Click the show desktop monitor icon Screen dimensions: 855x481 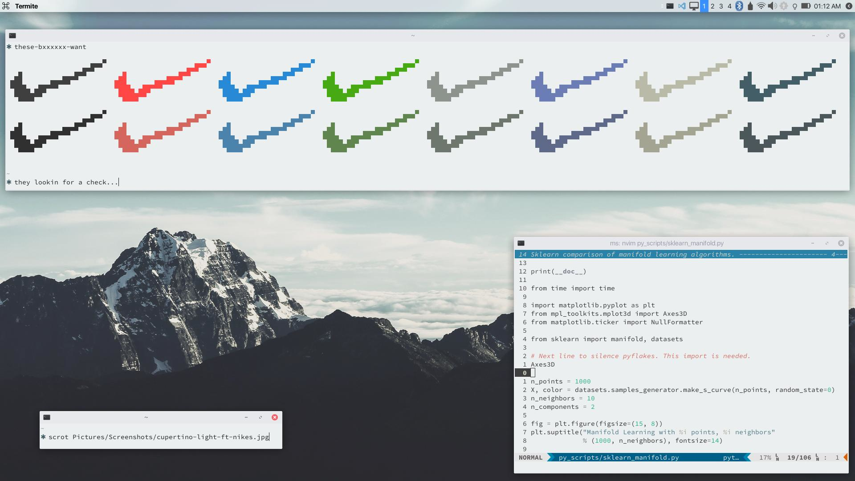pos(694,6)
